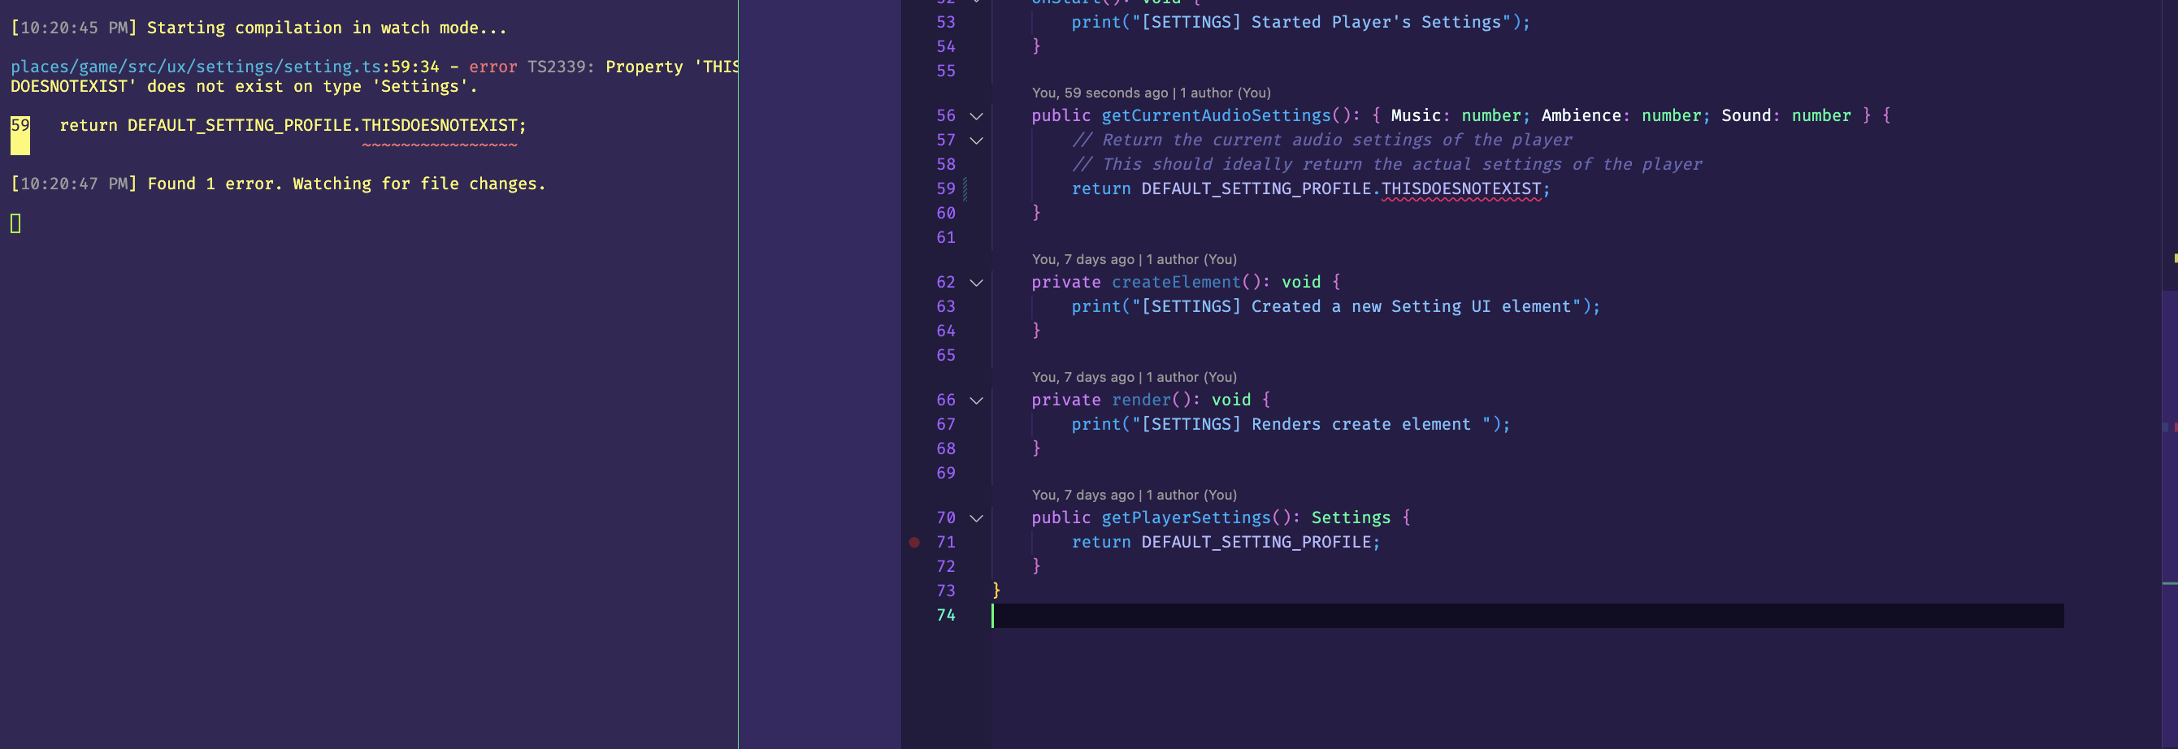Click the Settings return type on line 70
The image size is (2178, 749).
tap(1350, 517)
